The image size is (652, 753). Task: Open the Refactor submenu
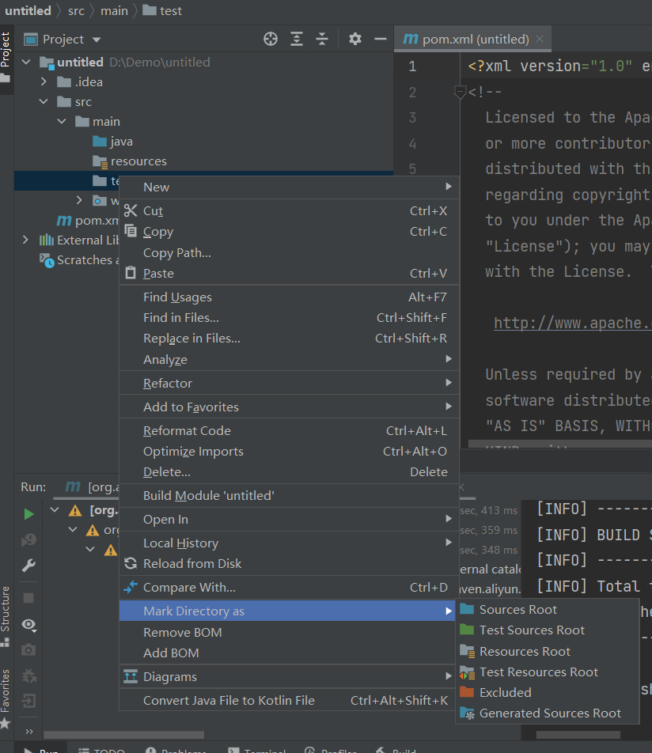tap(289, 383)
